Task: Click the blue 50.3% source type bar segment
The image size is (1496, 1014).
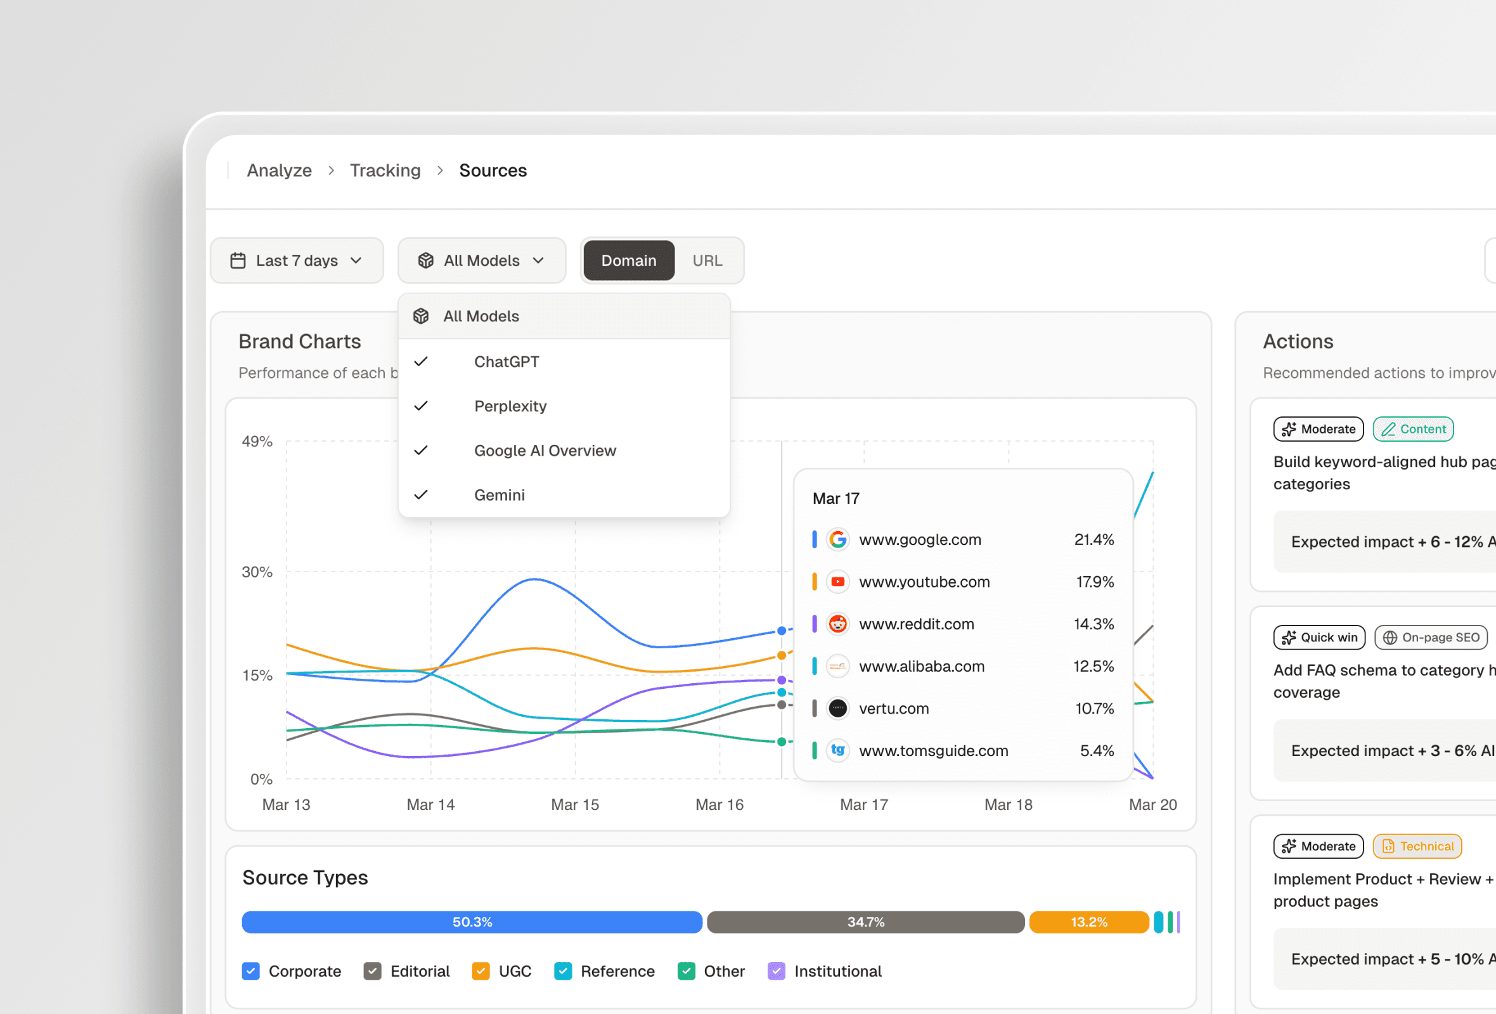Action: pos(472,921)
